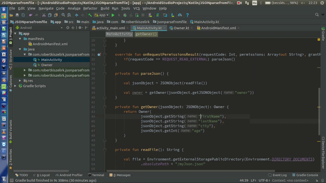Click the profiler gauge icon in toolbar
Image resolution: width=326 pixels, height=183 pixels.
(x=180, y=15)
